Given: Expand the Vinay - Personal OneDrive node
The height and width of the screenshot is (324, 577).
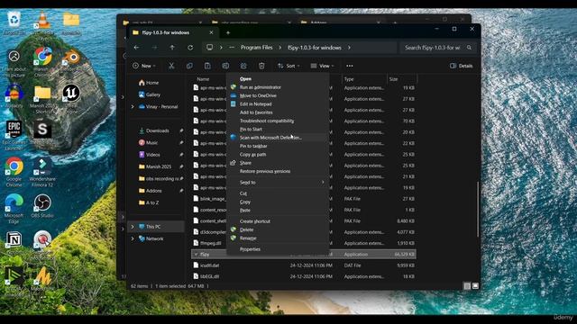Looking at the screenshot, I should click(133, 106).
